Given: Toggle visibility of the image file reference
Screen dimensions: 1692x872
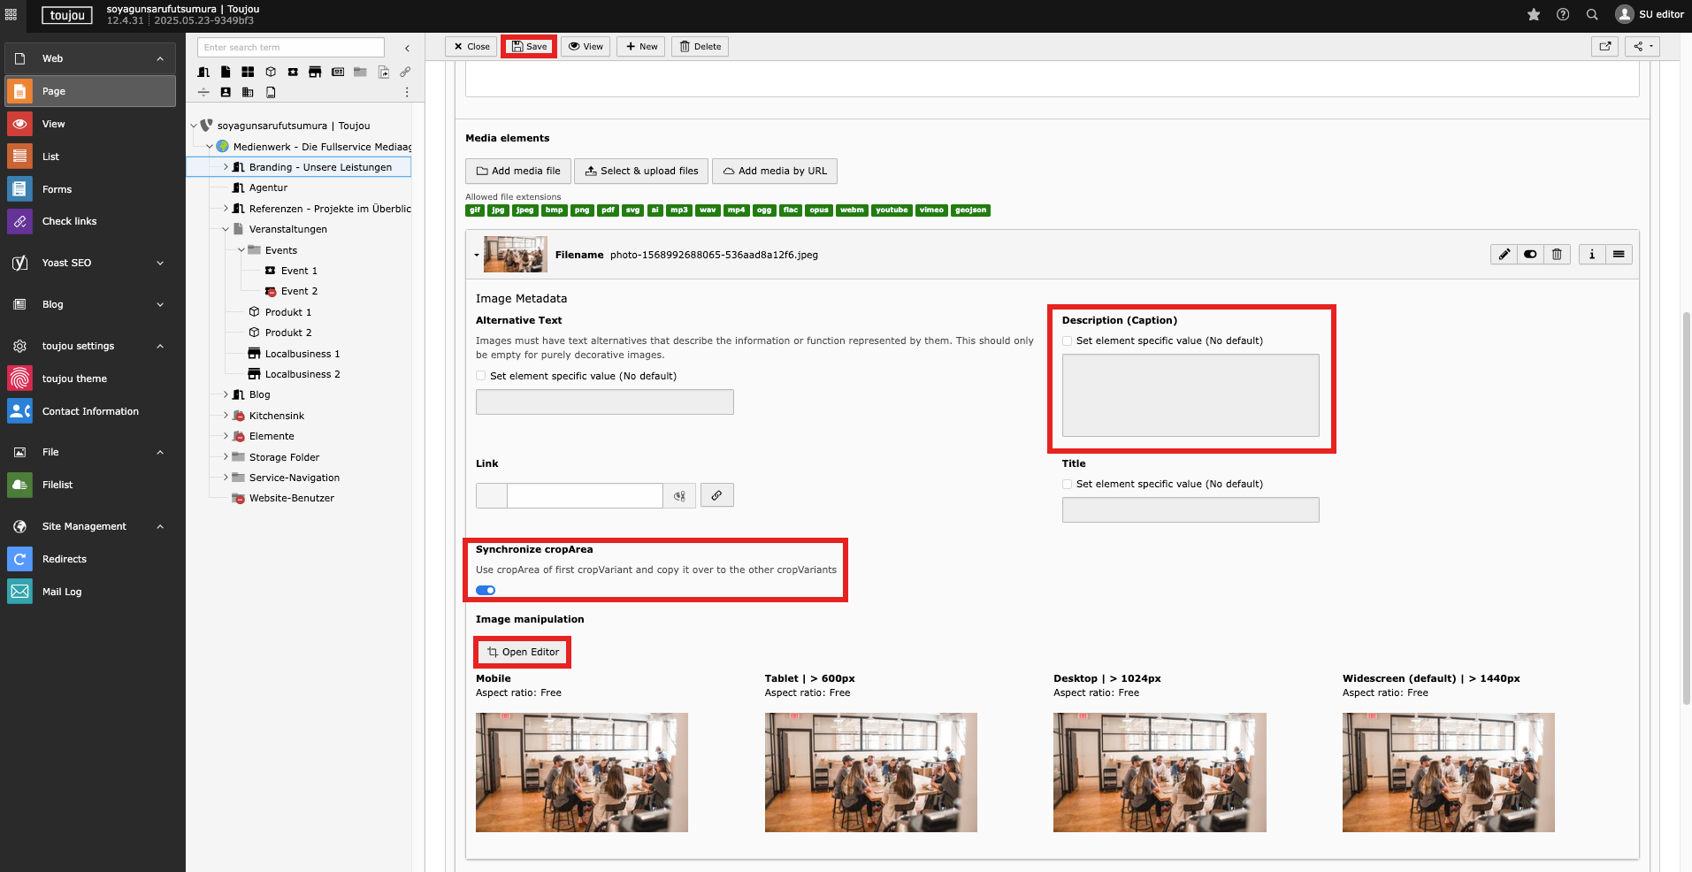Looking at the screenshot, I should point(1530,255).
